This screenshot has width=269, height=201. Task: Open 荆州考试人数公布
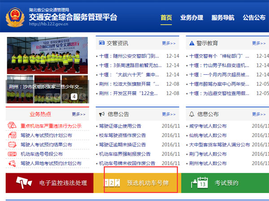tap(208, 163)
